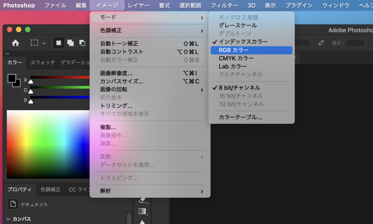Choose 自動コントラスト from the menu
The height and width of the screenshot is (224, 373).
[x=150, y=52]
